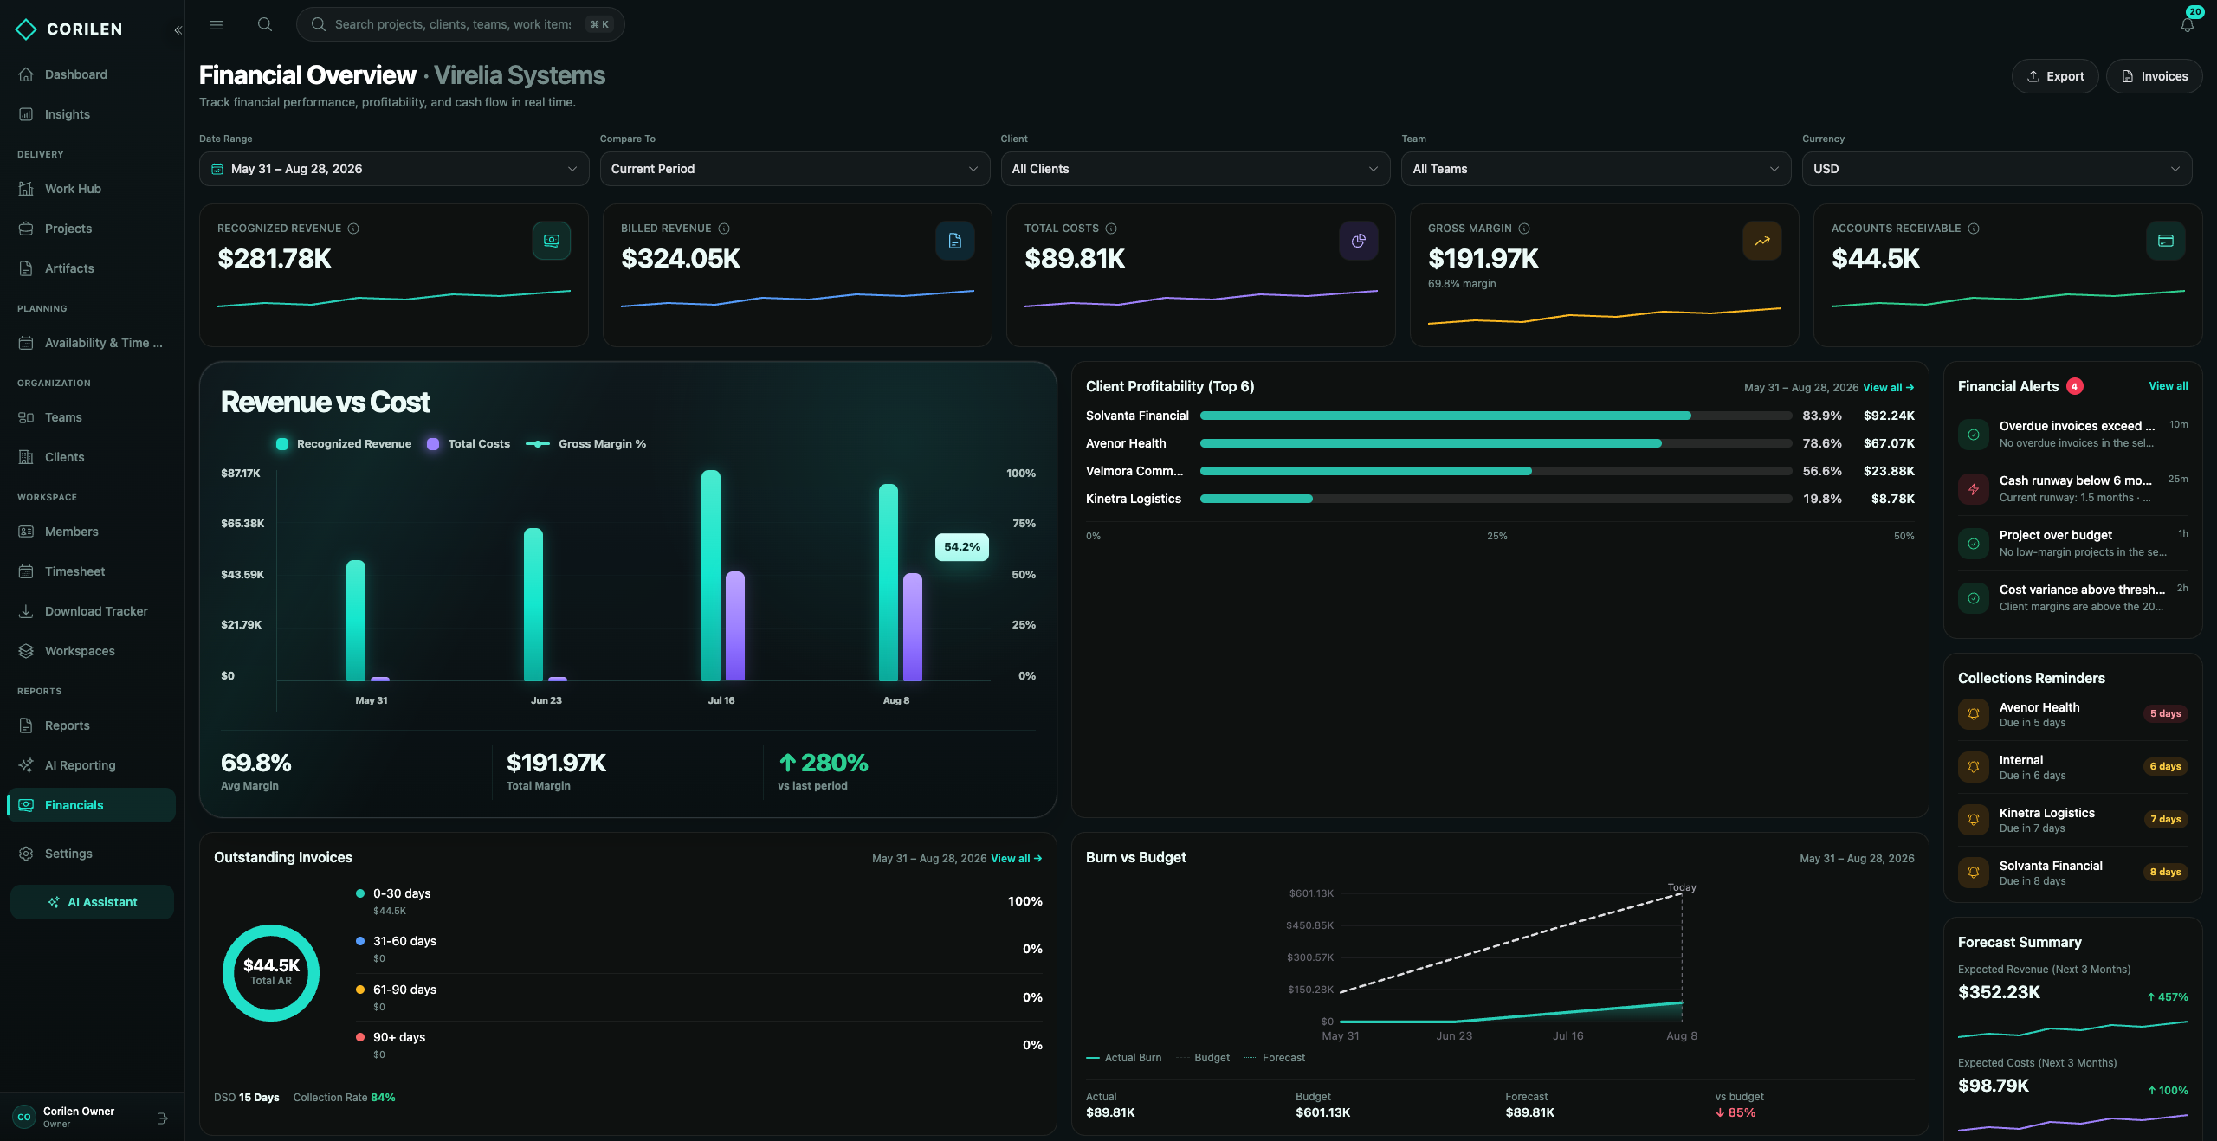Collapse the sidebar with the double-chevron icon
Image resolution: width=2217 pixels, height=1141 pixels.
[x=178, y=29]
